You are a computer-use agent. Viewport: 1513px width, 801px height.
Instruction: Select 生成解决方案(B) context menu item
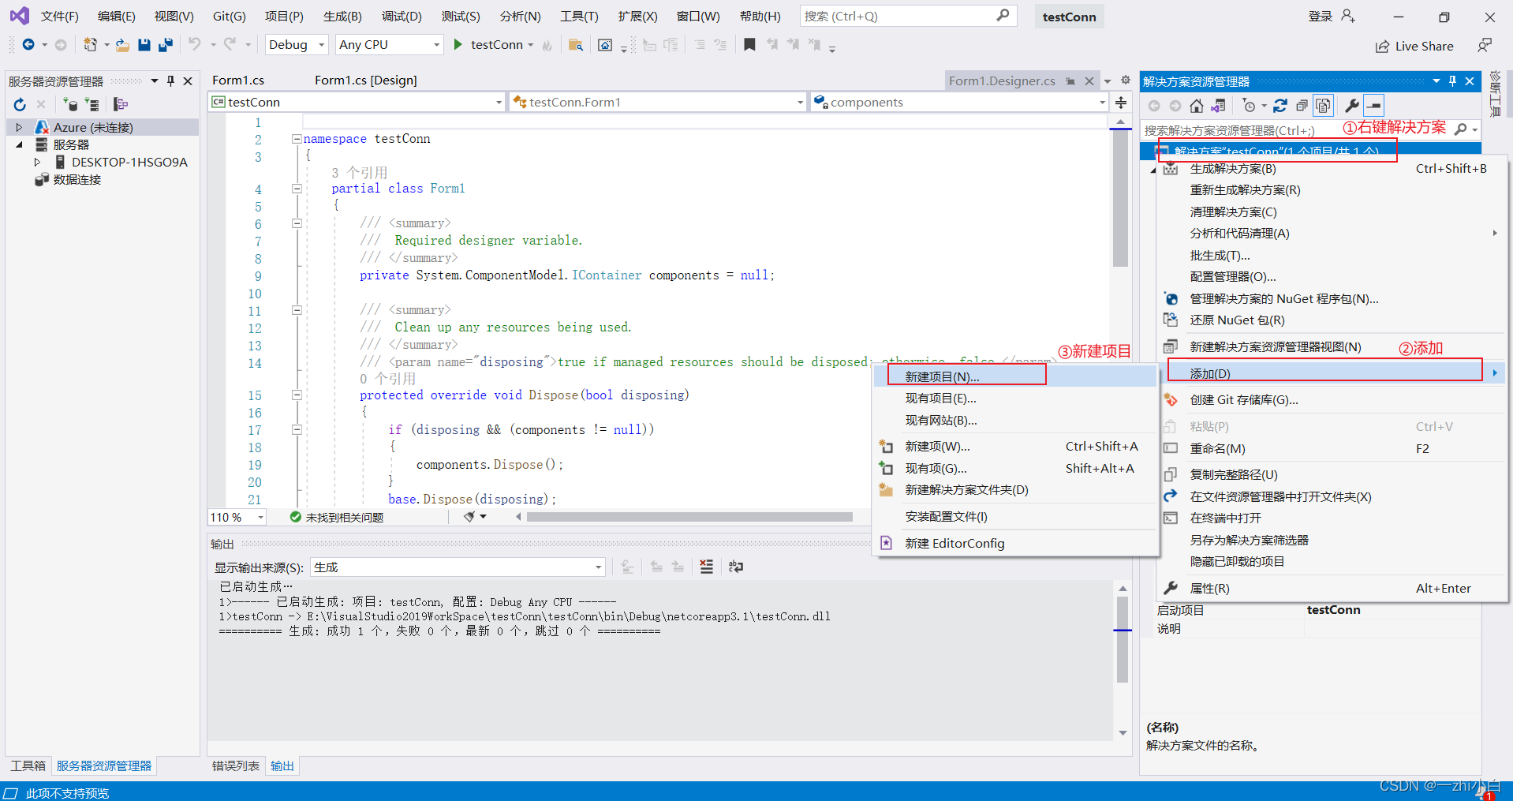pos(1332,168)
